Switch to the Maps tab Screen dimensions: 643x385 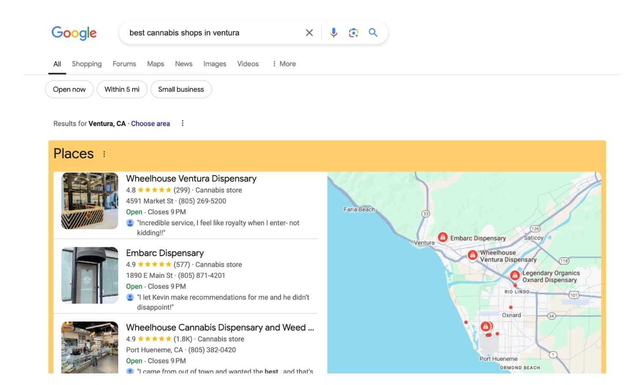tap(155, 63)
